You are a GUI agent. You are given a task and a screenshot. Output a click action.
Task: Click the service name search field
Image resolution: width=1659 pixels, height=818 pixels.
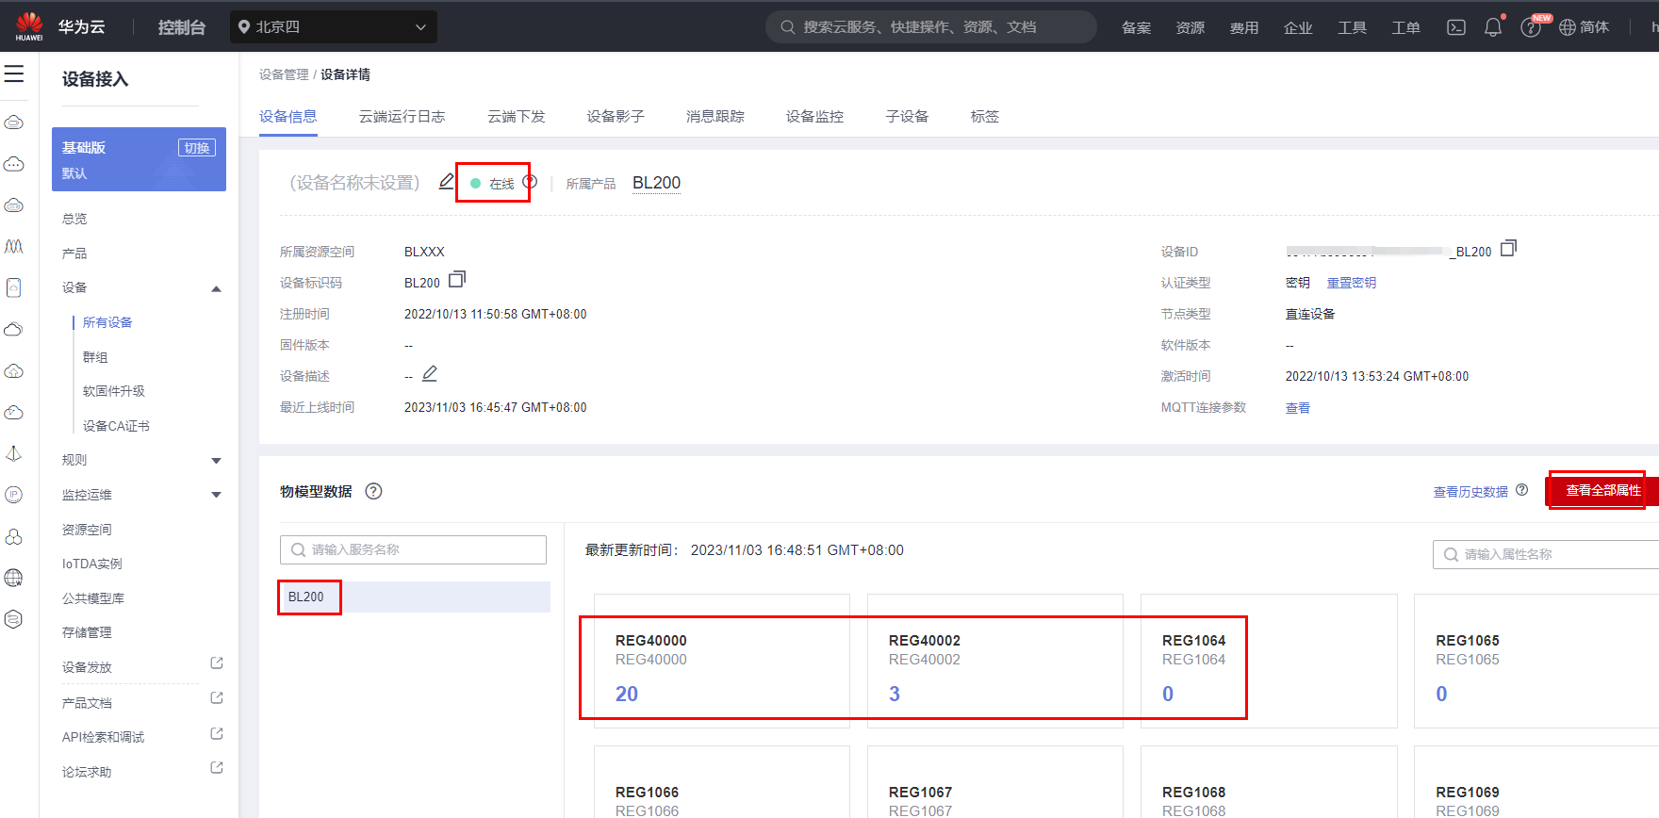[413, 549]
